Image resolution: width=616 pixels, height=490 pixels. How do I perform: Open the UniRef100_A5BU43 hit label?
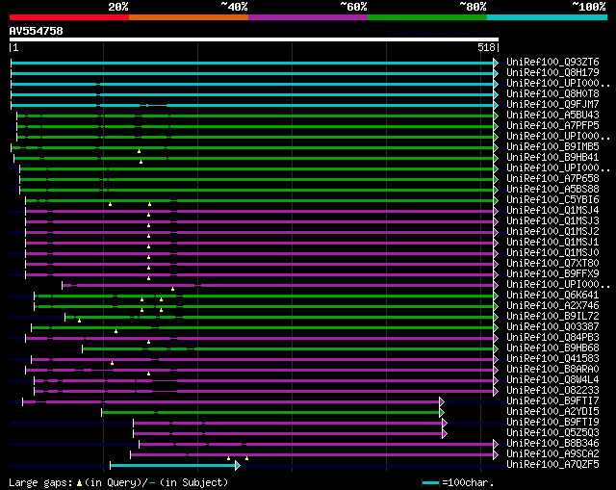552,116
